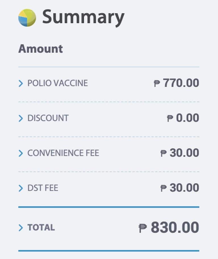The image size is (218, 259).
Task: Click the DST fee 30.00 amount
Action: click(184, 188)
